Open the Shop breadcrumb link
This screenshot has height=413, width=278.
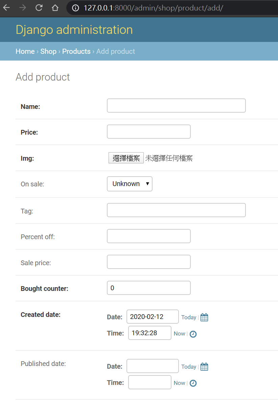48,51
